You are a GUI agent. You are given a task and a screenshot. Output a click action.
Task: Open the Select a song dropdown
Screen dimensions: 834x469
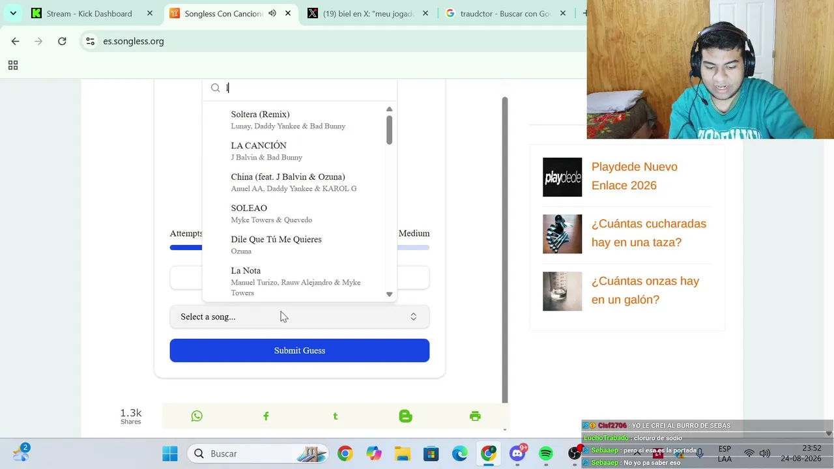point(300,317)
